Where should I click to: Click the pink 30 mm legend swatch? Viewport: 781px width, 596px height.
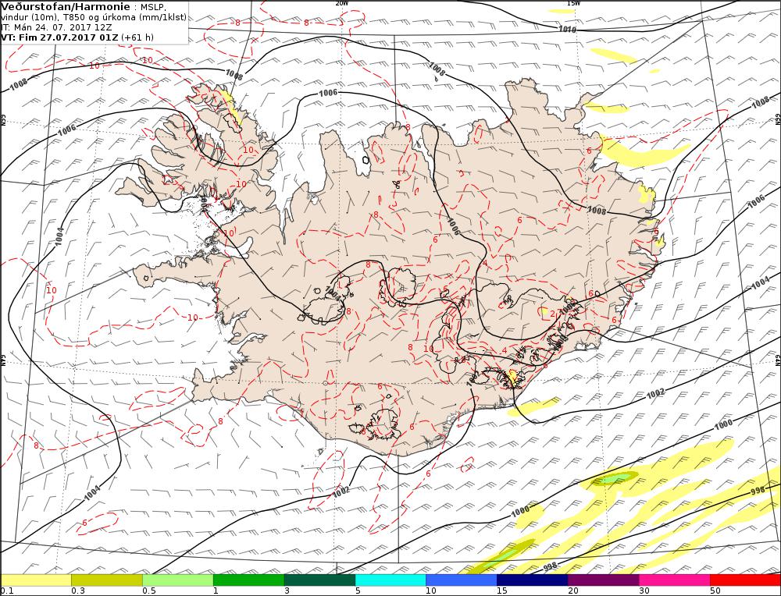tap(675, 580)
